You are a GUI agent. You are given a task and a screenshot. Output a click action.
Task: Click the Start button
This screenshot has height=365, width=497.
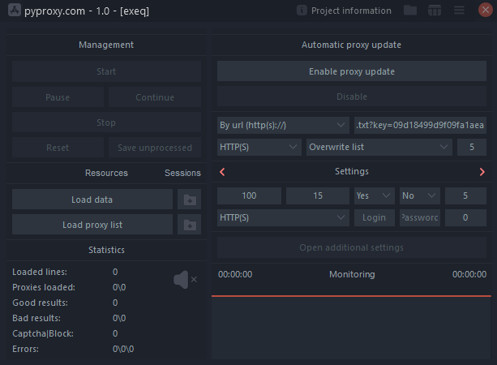tap(106, 71)
